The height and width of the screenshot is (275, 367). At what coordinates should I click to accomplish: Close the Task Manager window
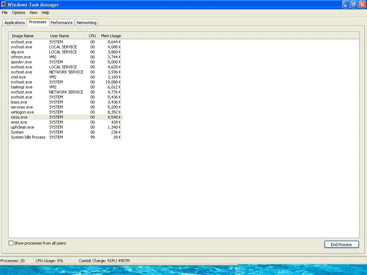(x=362, y=4)
